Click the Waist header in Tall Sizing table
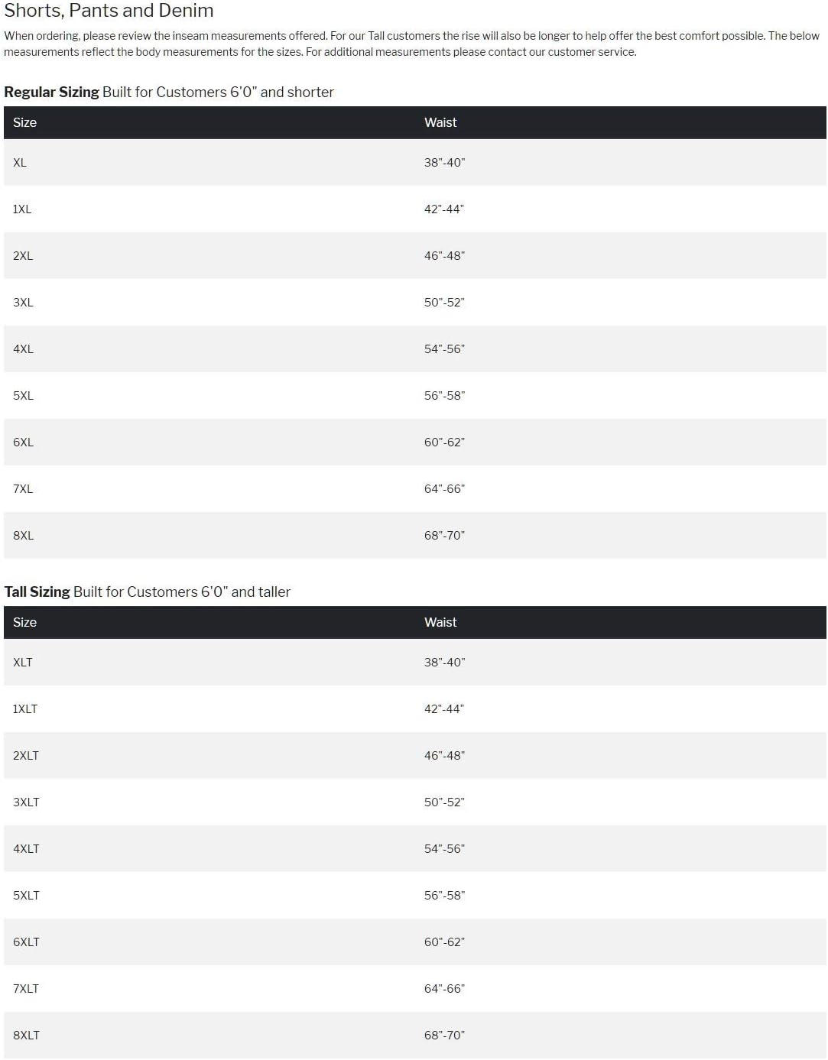 (x=440, y=623)
